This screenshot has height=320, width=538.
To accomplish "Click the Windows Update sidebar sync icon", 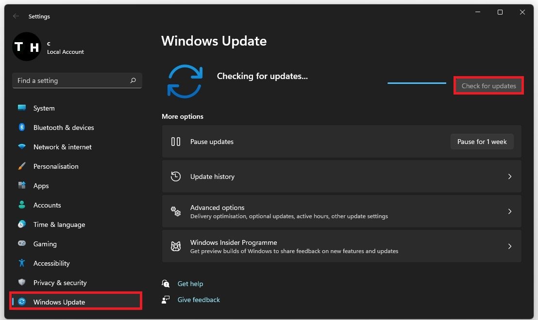I will [x=22, y=302].
